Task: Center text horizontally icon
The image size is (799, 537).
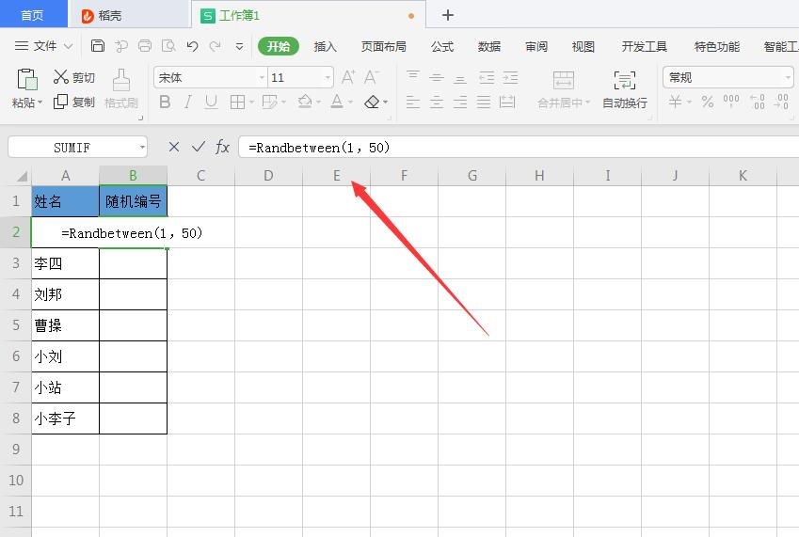Action: point(436,102)
